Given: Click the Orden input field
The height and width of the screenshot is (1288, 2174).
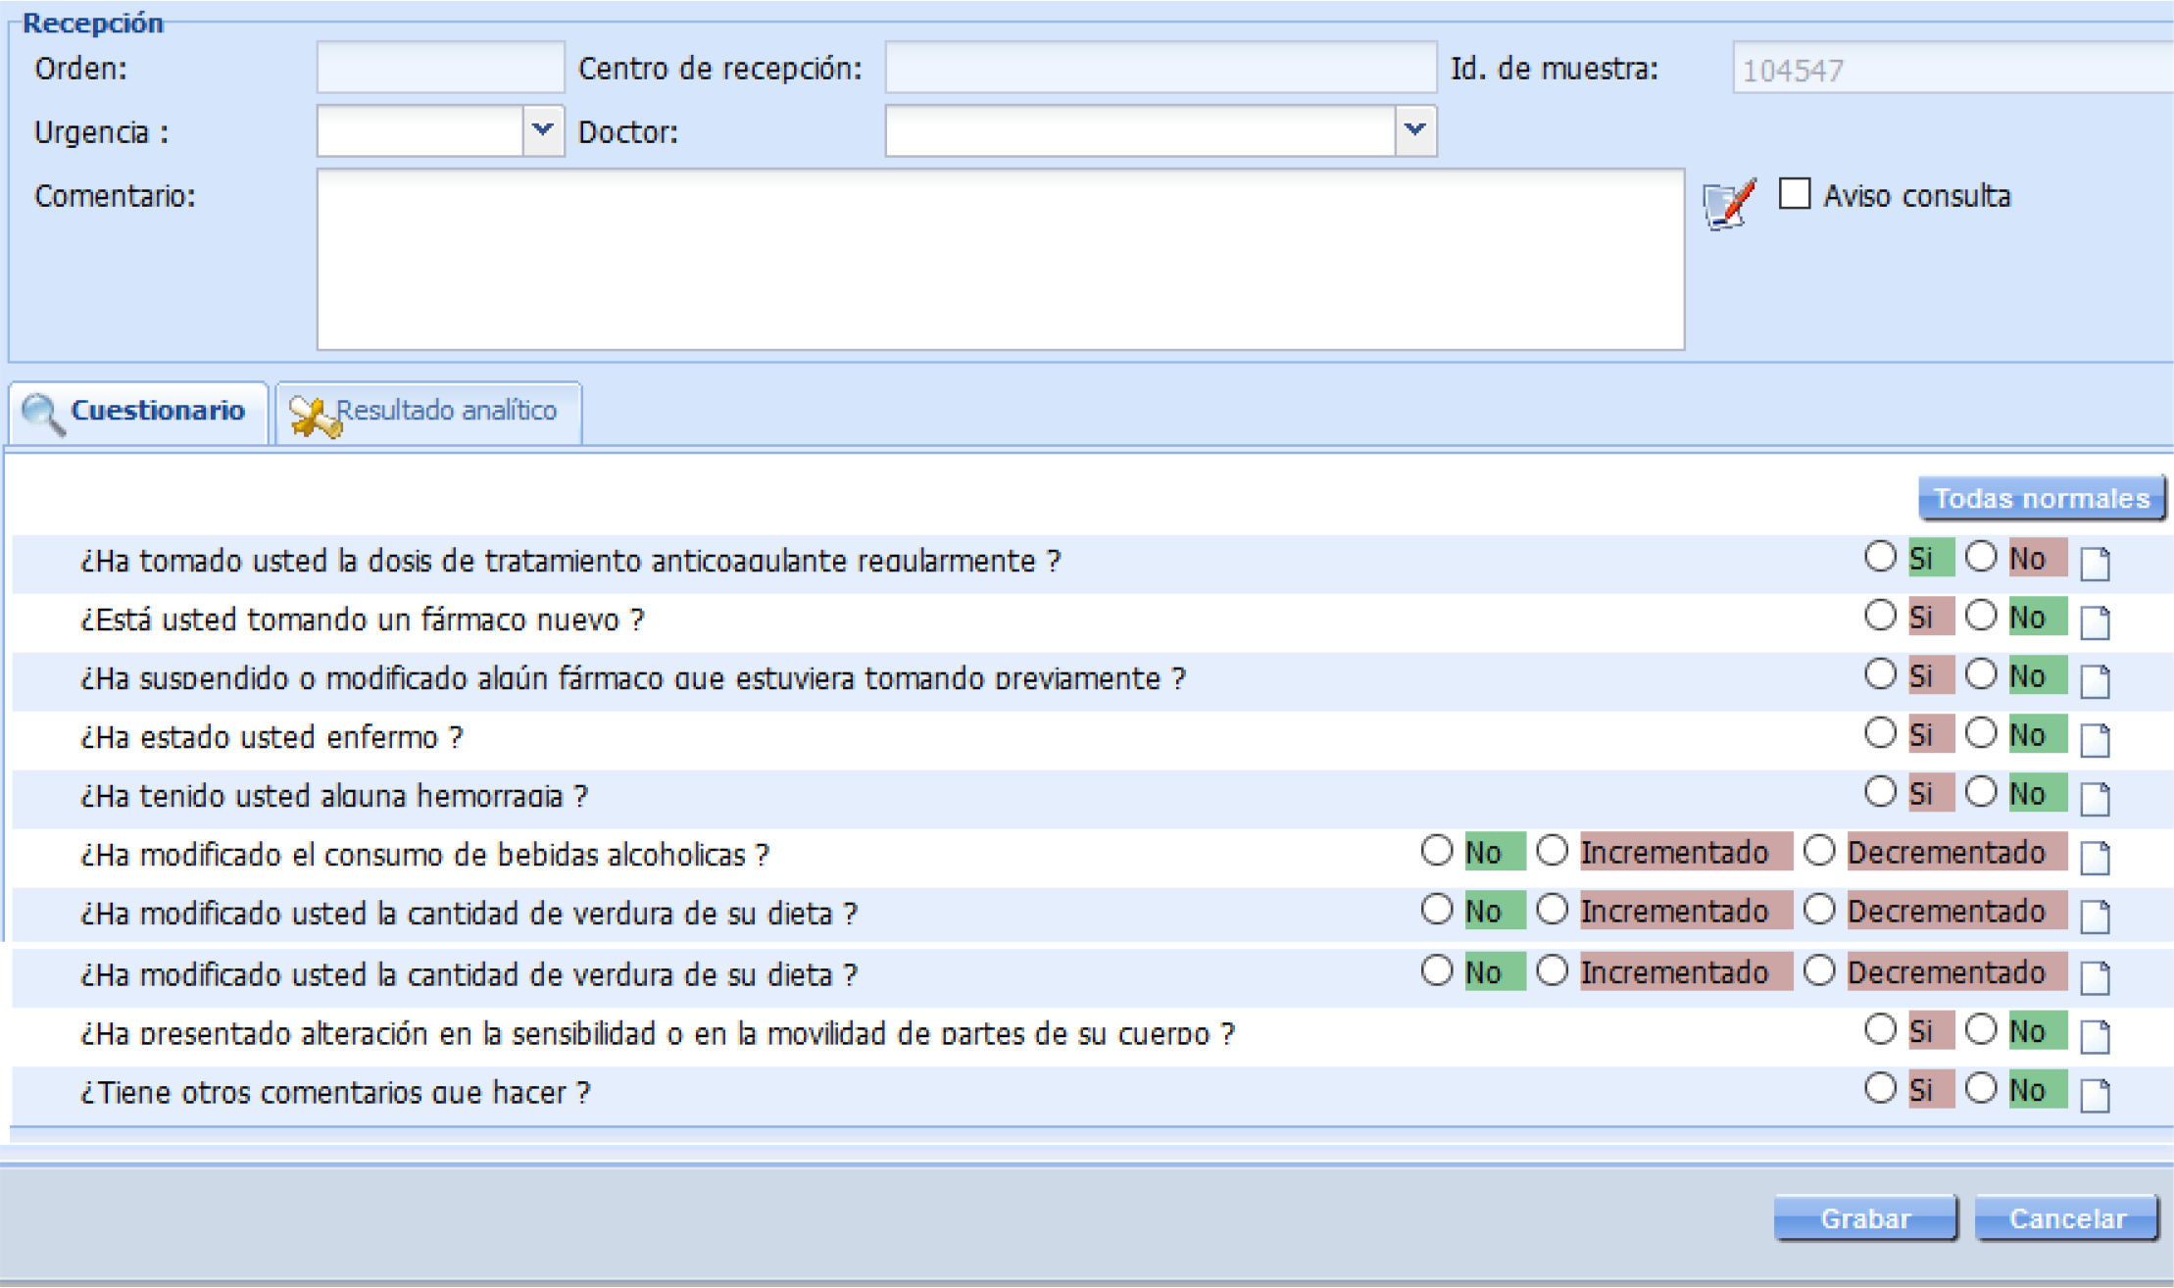Looking at the screenshot, I should tap(440, 68).
